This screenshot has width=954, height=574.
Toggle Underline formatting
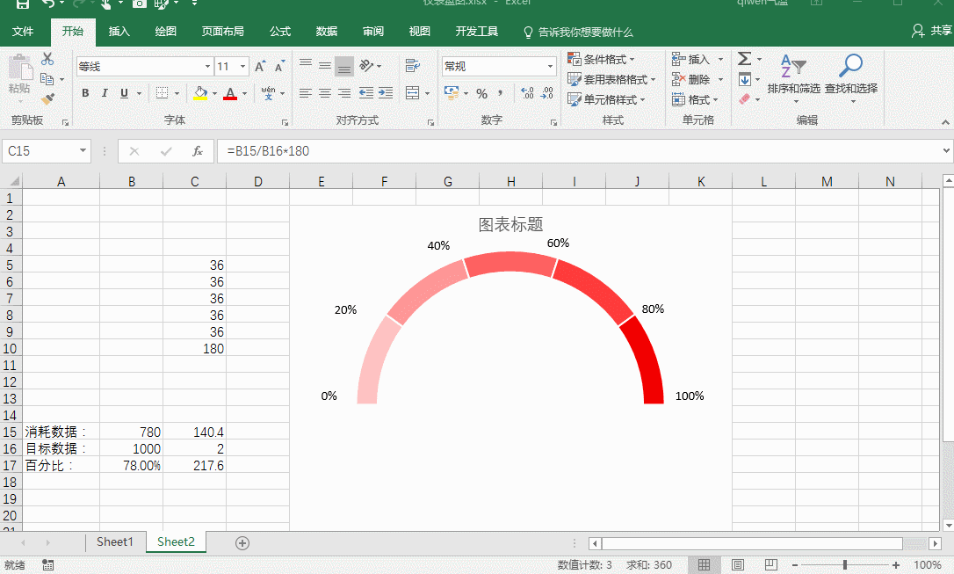124,93
